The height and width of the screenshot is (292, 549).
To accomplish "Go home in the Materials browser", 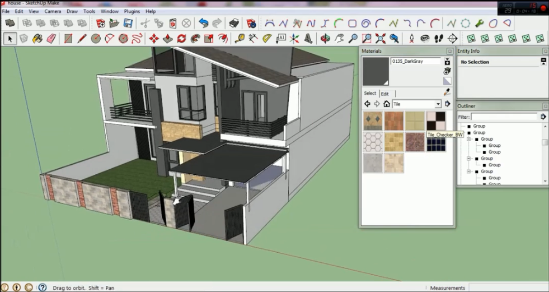I will click(x=387, y=104).
